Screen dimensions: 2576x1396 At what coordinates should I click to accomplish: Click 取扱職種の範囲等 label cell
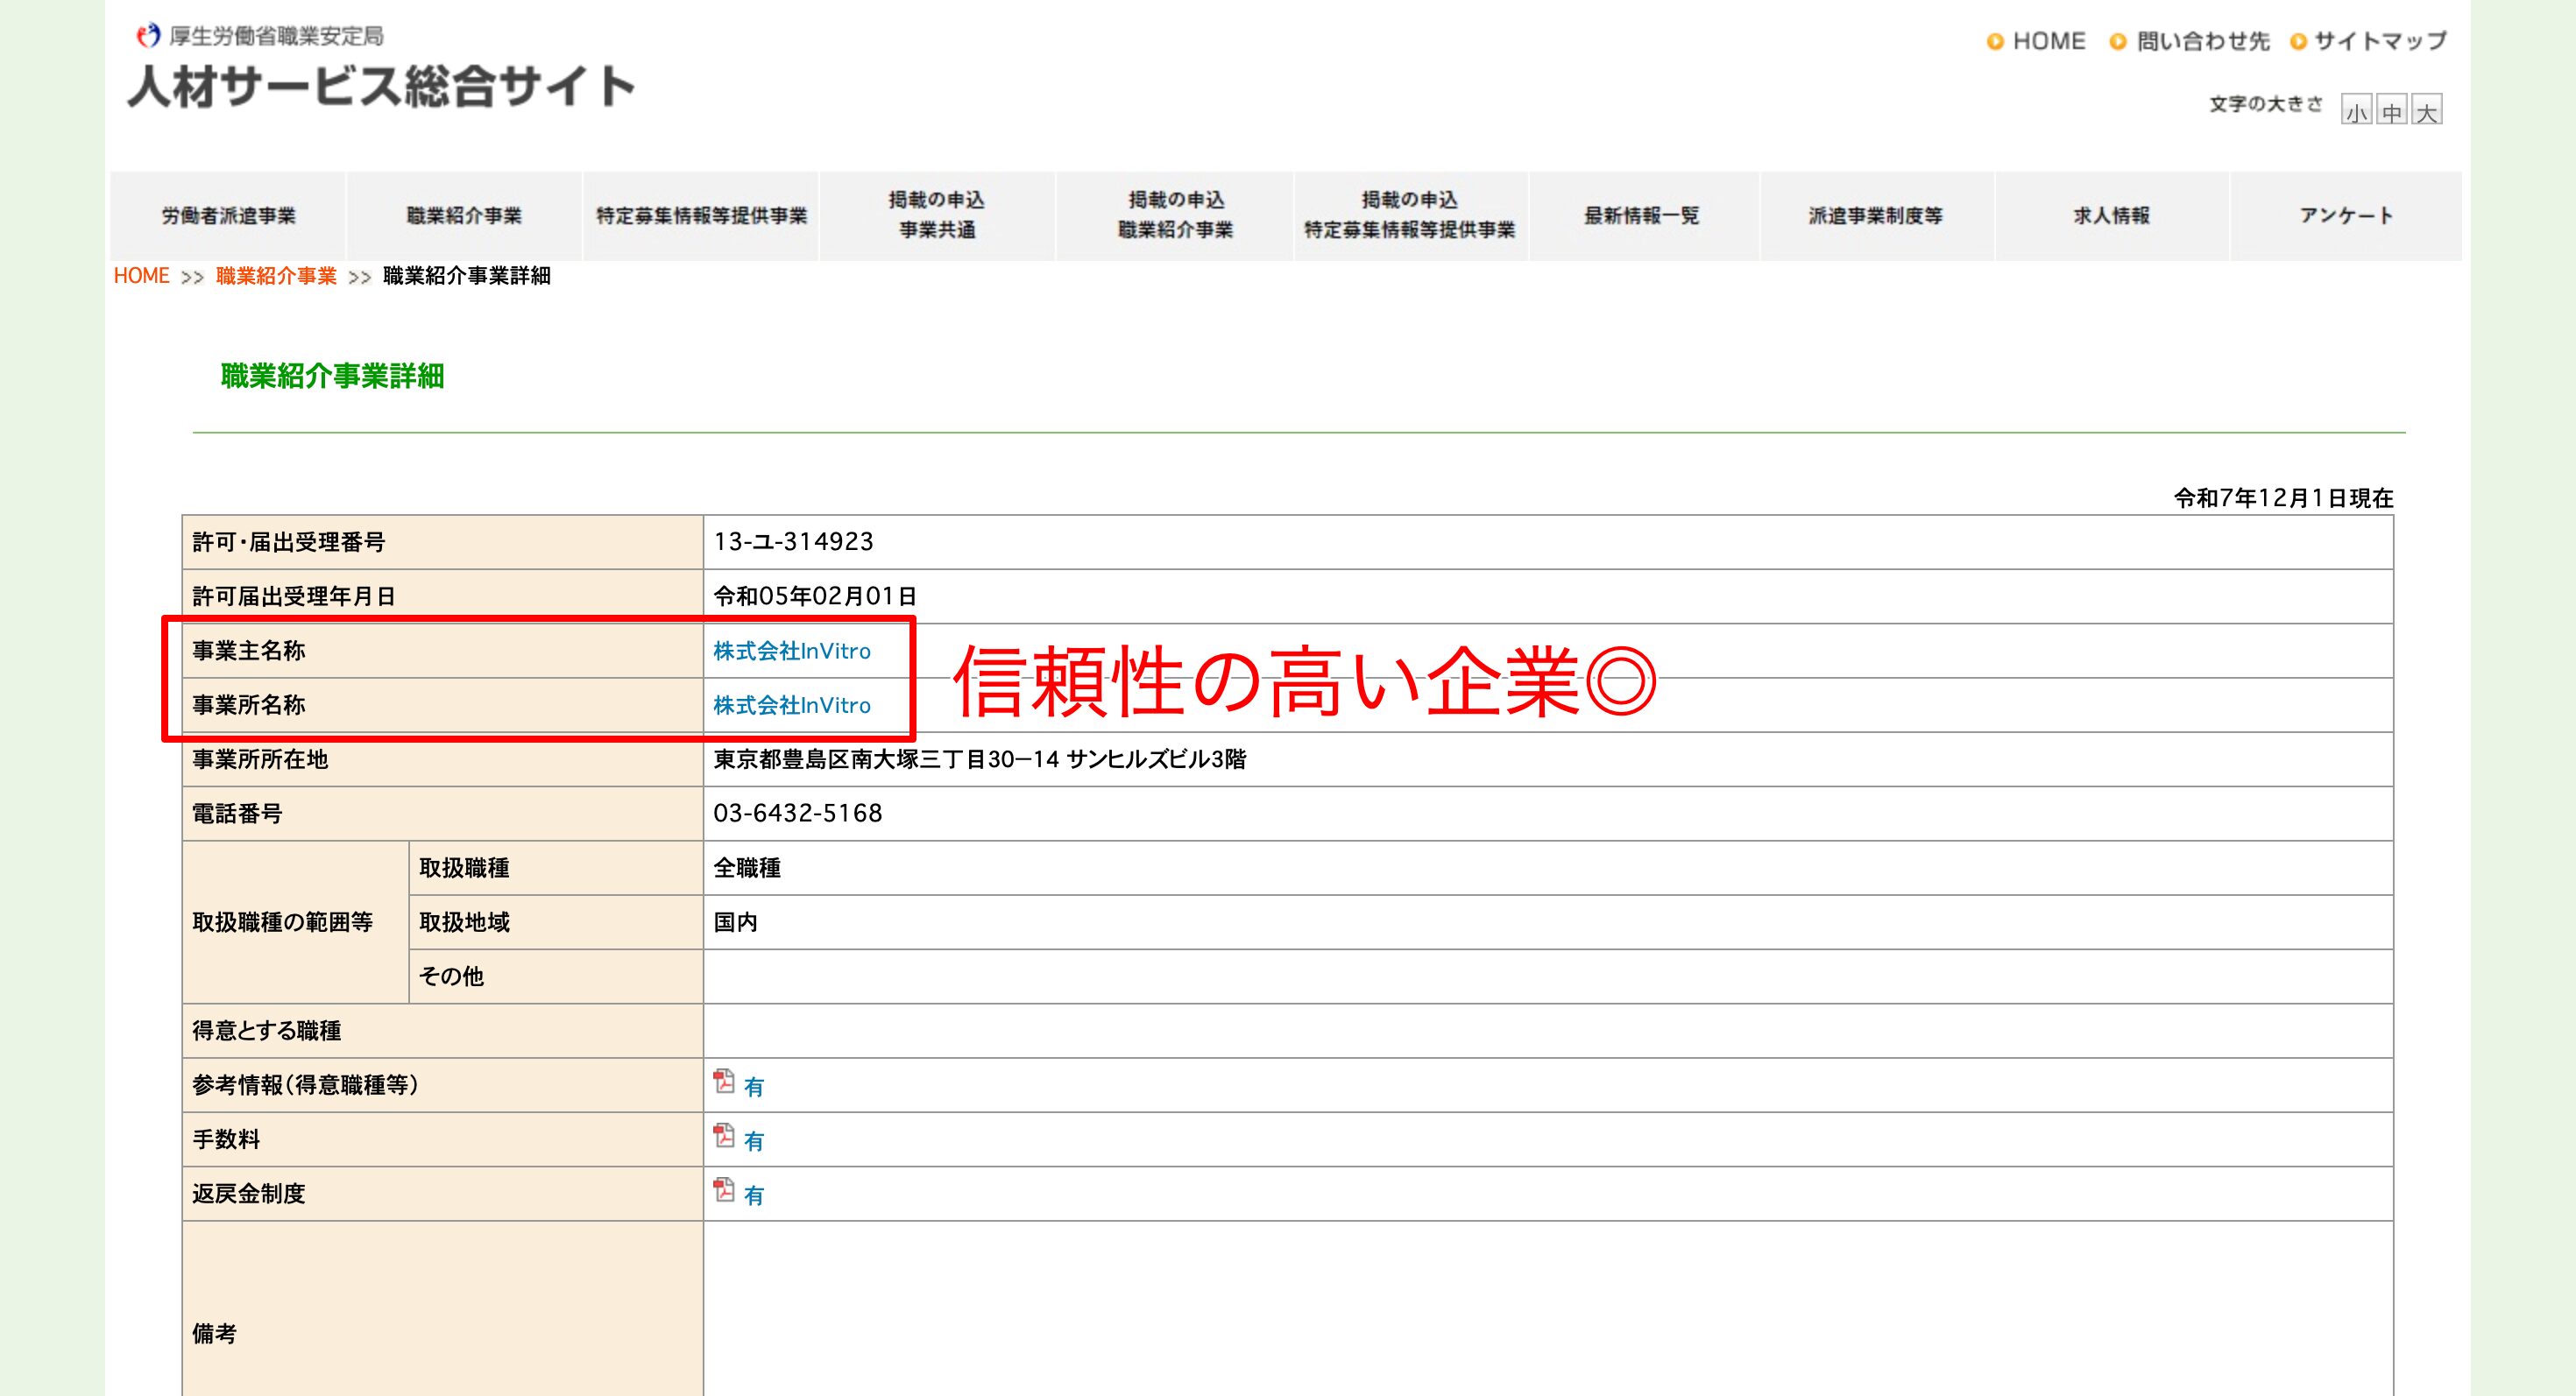click(296, 921)
